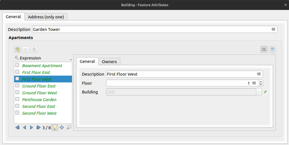Go to the next apartment feature
Image resolution: width=289 pixels, height=145 pixels.
pos(31,127)
